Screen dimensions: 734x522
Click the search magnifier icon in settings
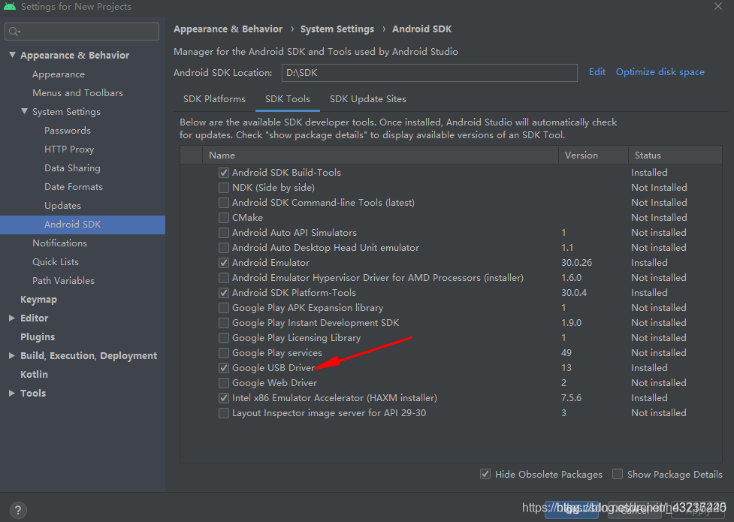tap(14, 32)
